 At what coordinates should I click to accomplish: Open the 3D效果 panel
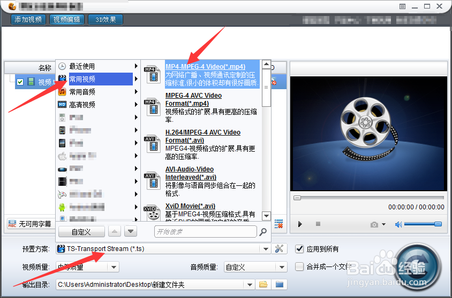106,20
